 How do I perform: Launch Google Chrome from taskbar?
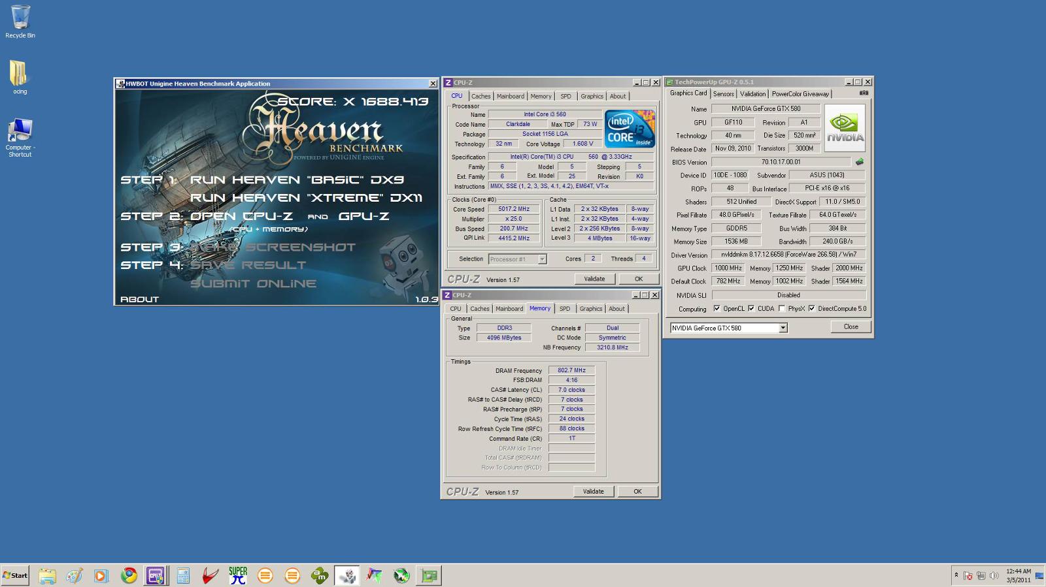click(129, 575)
